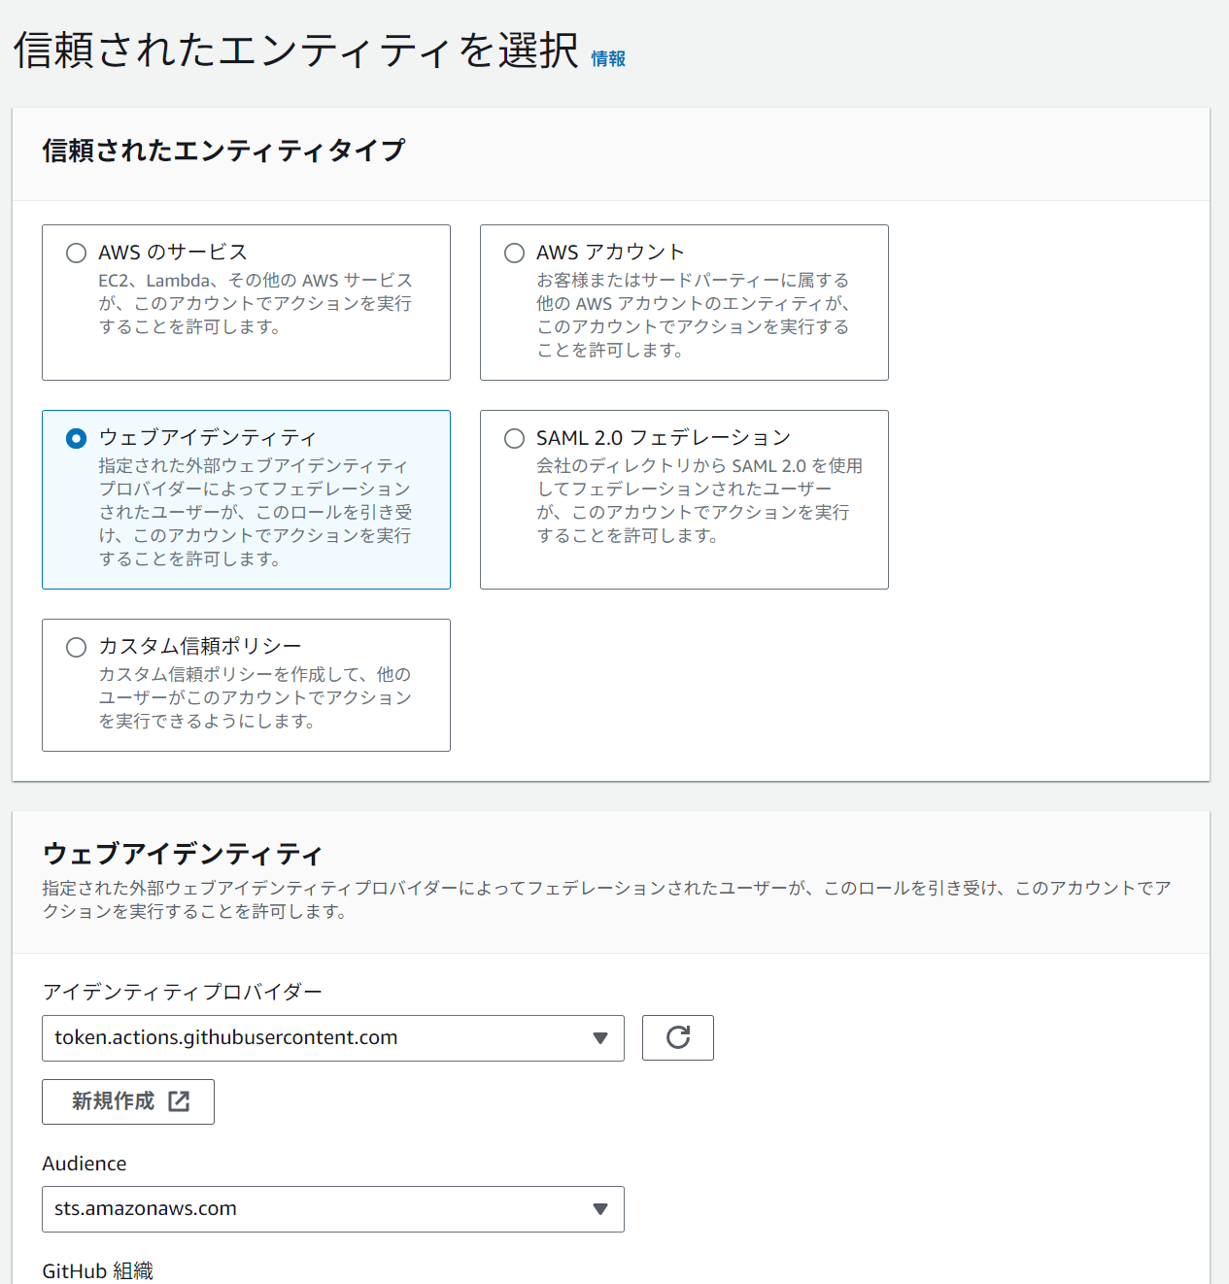Choose the カスタム信頼ポリシー radio option
This screenshot has width=1229, height=1284.
click(x=76, y=647)
